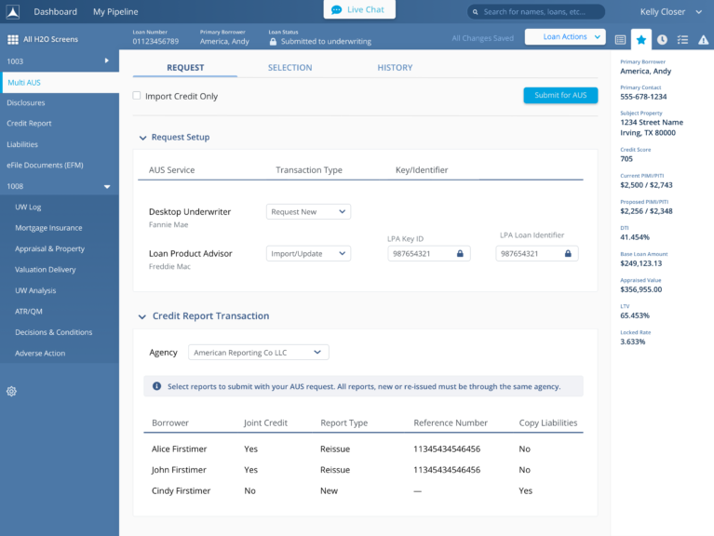
Task: Switch to the Selection tab
Action: pos(290,68)
